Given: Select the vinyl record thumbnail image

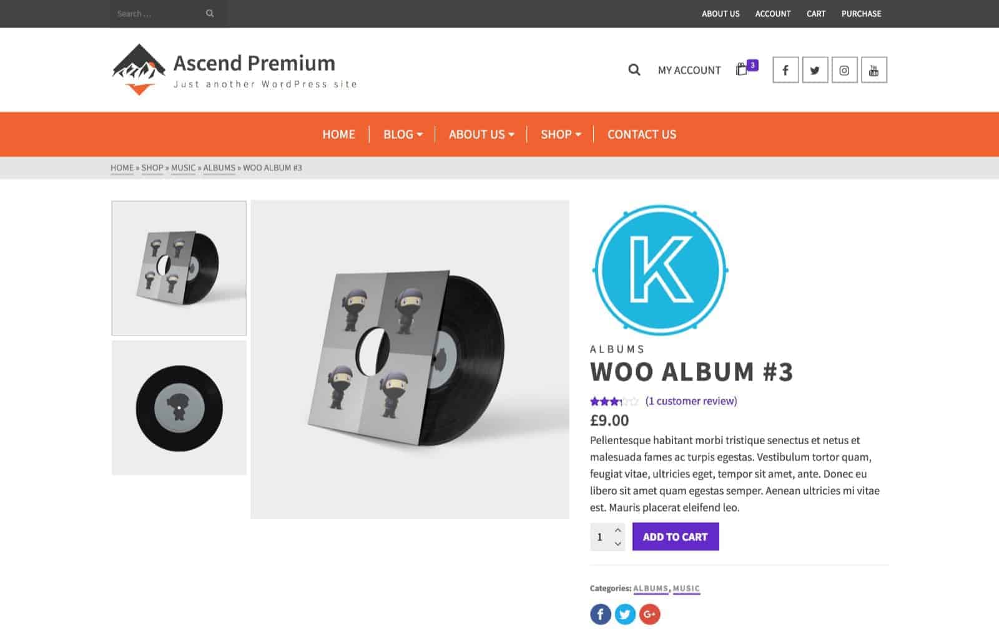Looking at the screenshot, I should 179,408.
